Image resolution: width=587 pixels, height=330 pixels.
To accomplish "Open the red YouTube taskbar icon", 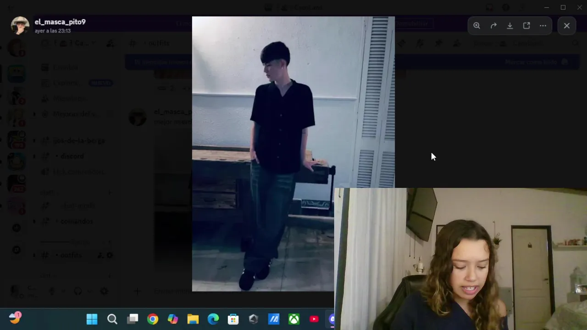I will pos(314,319).
